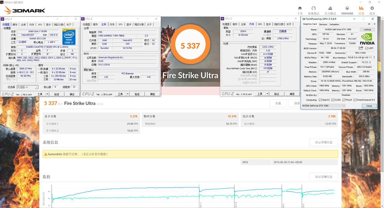Screen dimensions: 384x208
Task: Click the 物理测试 result 50.70 FPS
Action: pyautogui.click(x=231, y=124)
